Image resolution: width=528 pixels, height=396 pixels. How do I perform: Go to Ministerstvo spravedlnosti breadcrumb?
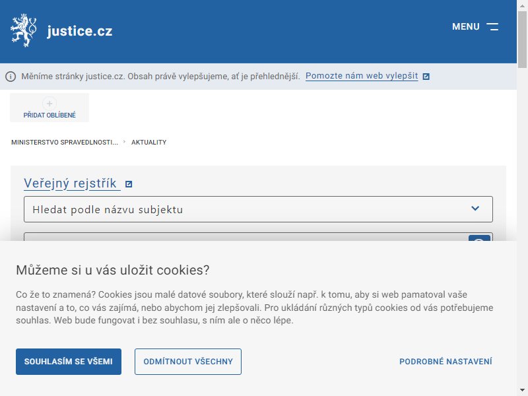pyautogui.click(x=65, y=142)
